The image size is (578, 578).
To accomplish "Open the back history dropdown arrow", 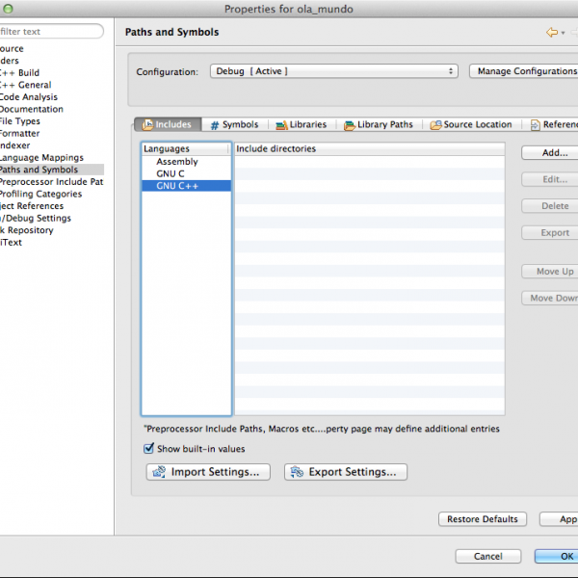I will pyautogui.click(x=563, y=33).
